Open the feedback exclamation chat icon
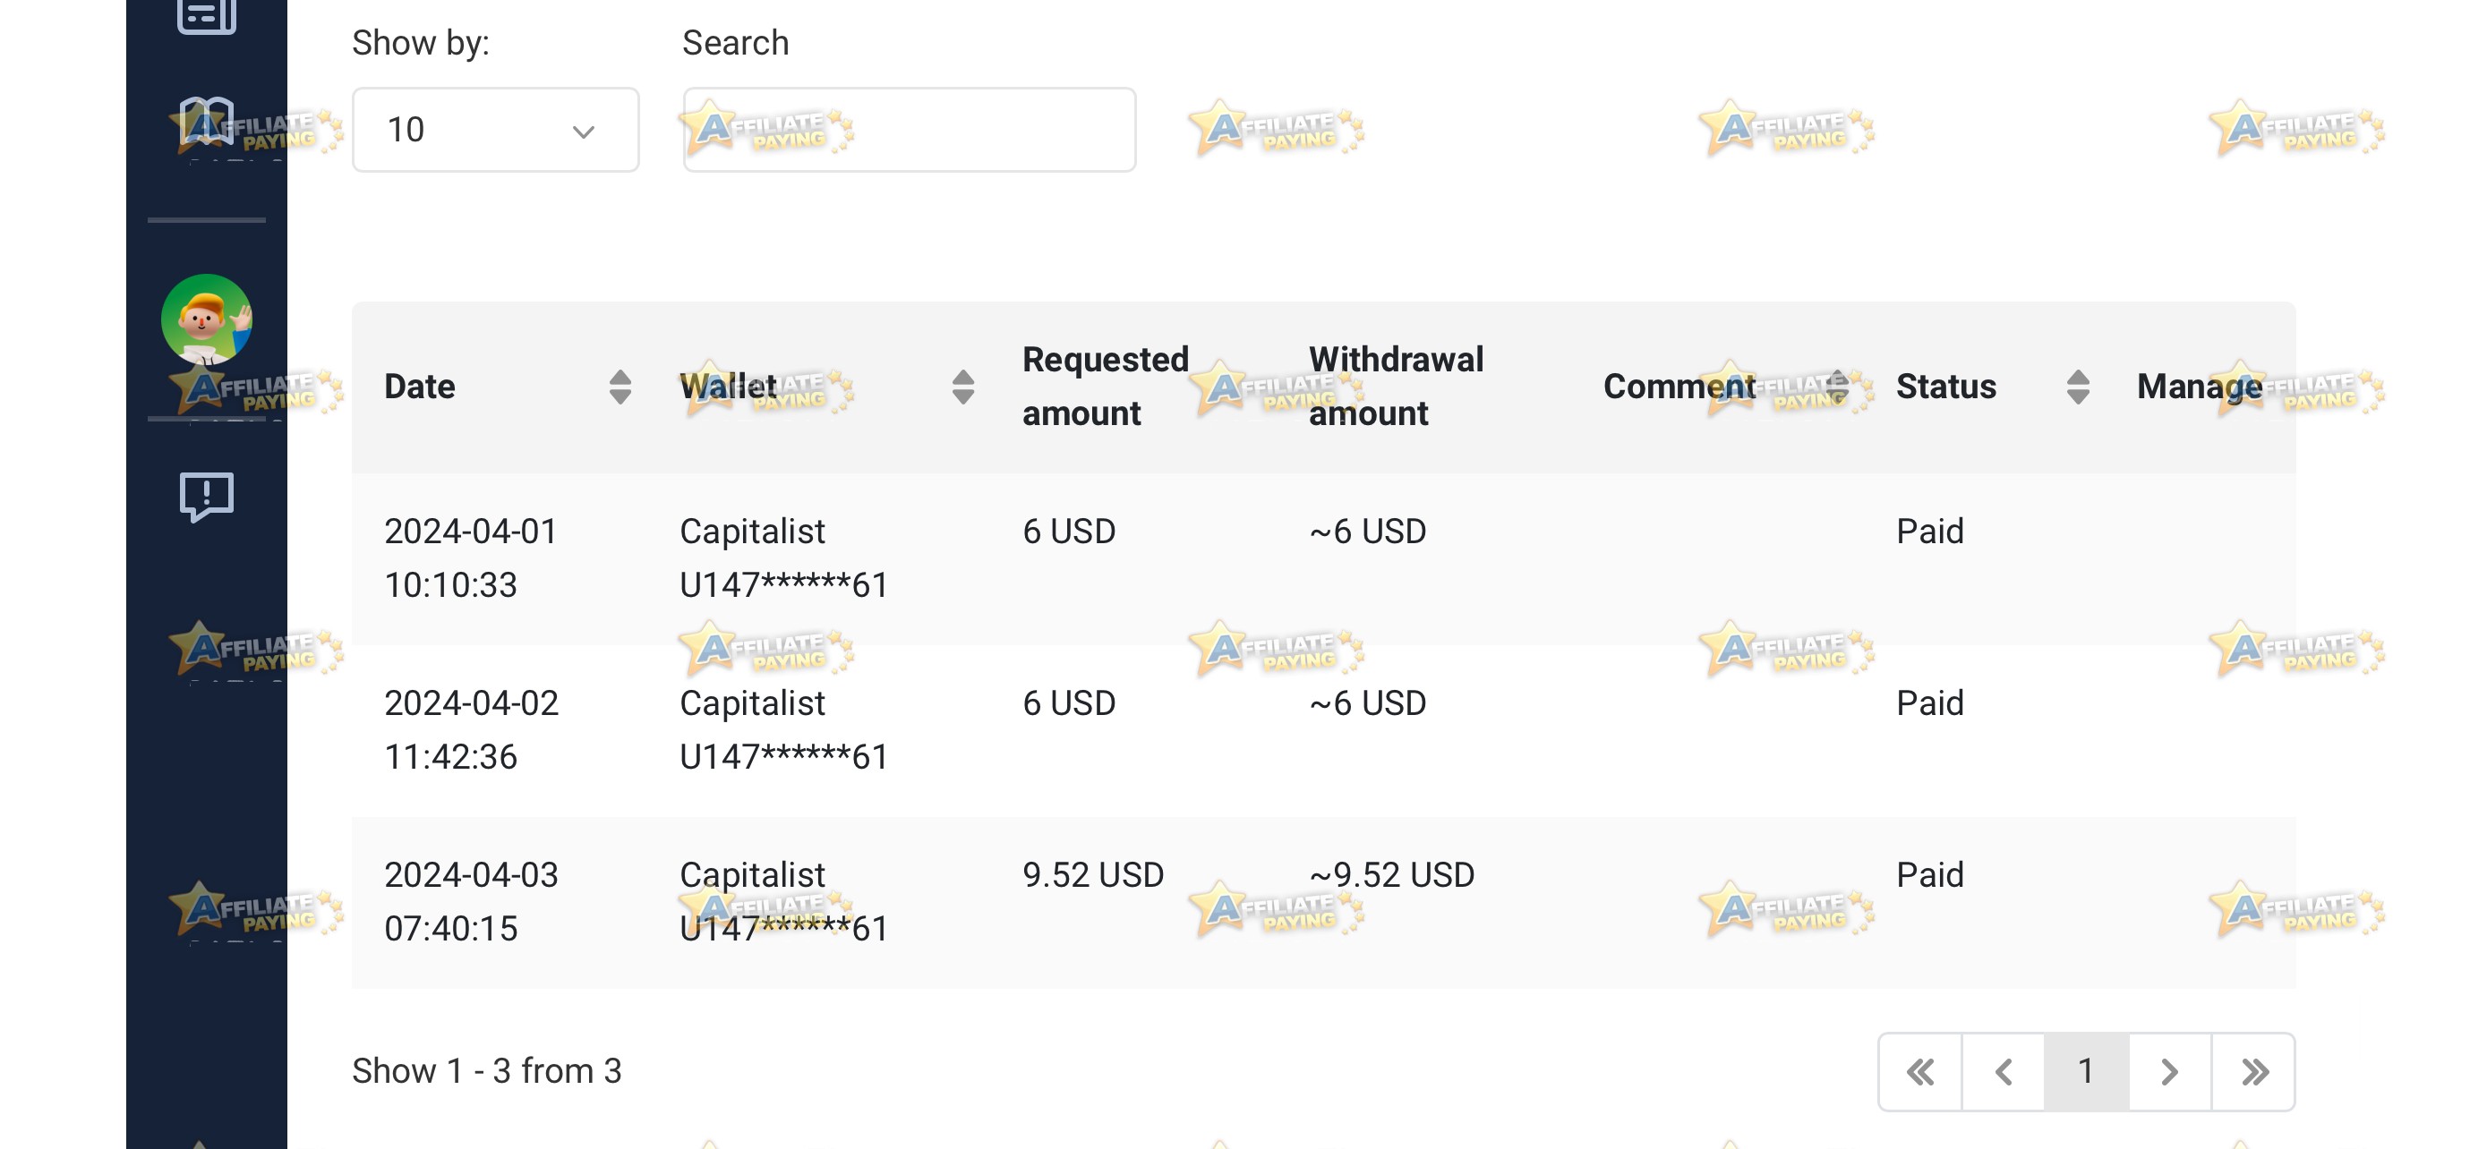2487x1149 pixels. pyautogui.click(x=207, y=496)
